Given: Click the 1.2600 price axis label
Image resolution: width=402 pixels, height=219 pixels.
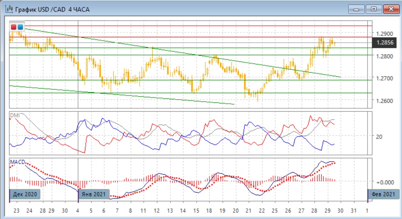Looking at the screenshot, I should (x=384, y=101).
